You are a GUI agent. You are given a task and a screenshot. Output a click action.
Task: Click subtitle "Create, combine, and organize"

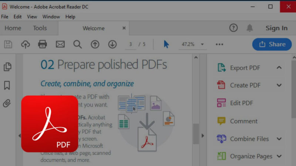click(87, 84)
